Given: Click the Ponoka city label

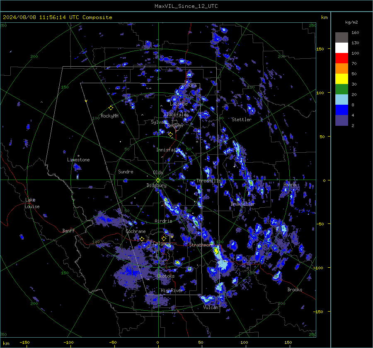Looking at the screenshot, I should coord(189,85).
